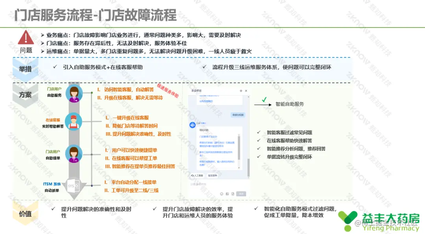Click the check mark beside 在线客服帮助快速解答

(259, 140)
